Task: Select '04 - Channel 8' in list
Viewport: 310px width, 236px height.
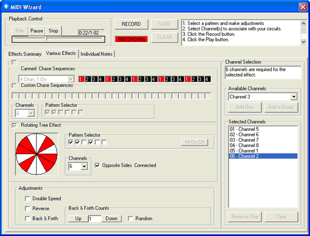Action: click(263, 145)
